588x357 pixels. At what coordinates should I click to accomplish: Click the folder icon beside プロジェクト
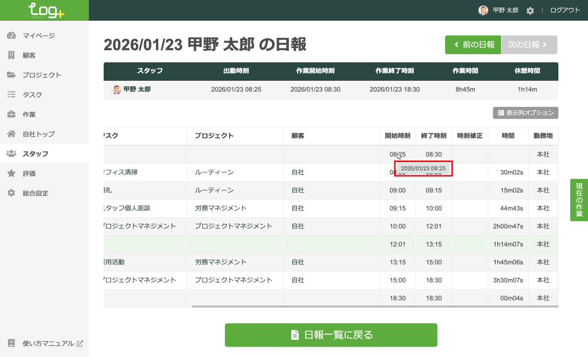[11, 75]
